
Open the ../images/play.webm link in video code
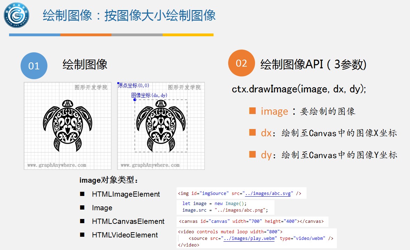coord(249,238)
